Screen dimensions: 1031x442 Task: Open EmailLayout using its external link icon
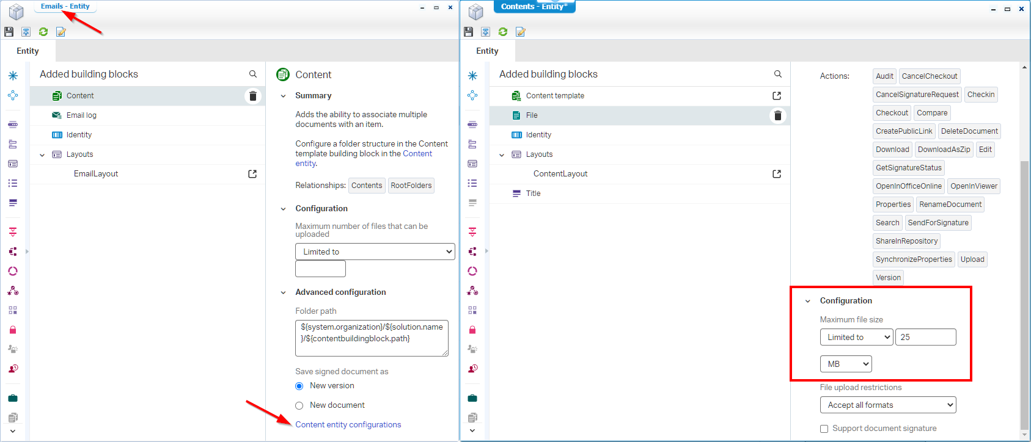pyautogui.click(x=252, y=174)
